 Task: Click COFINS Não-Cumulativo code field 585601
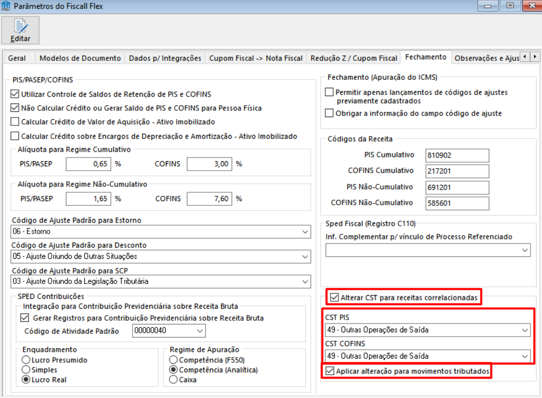click(457, 203)
